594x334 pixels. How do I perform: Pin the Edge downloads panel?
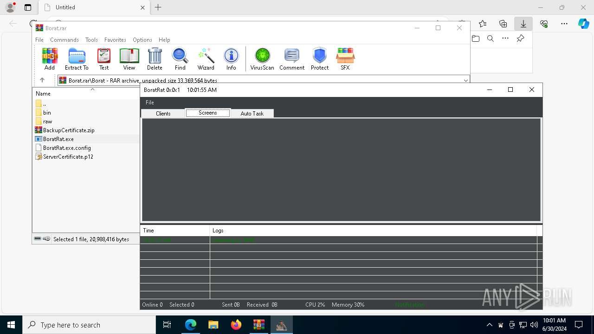[x=520, y=39]
